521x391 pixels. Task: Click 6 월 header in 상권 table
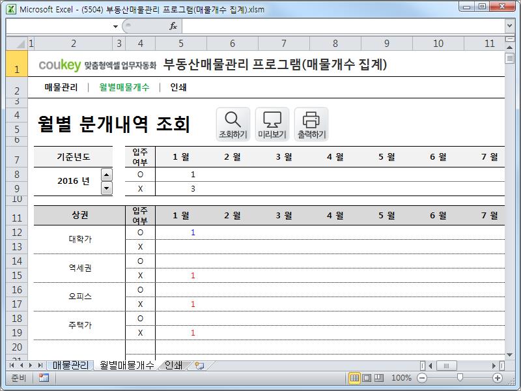[x=438, y=215]
